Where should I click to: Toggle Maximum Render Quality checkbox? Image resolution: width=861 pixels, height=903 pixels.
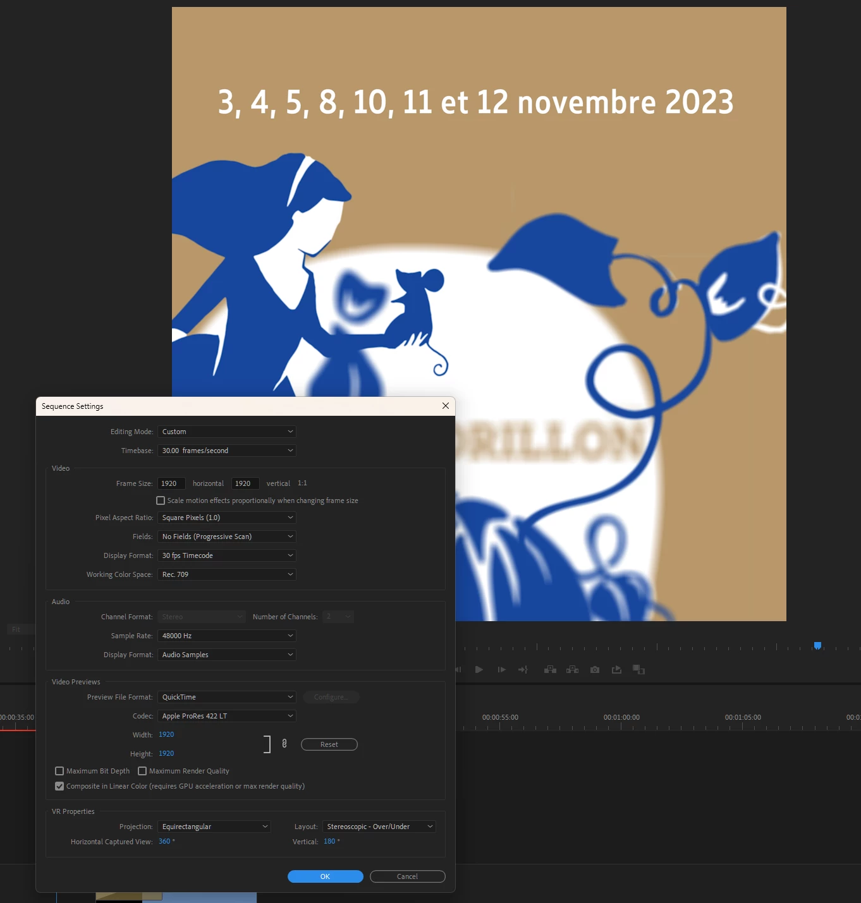[x=142, y=771]
